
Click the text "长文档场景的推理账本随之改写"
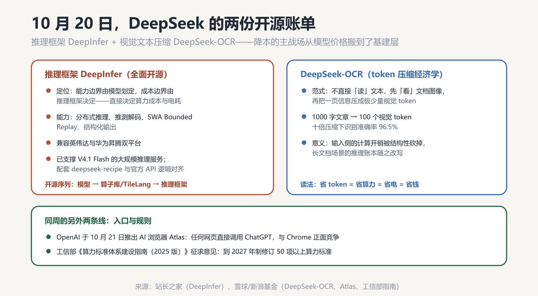357,153
